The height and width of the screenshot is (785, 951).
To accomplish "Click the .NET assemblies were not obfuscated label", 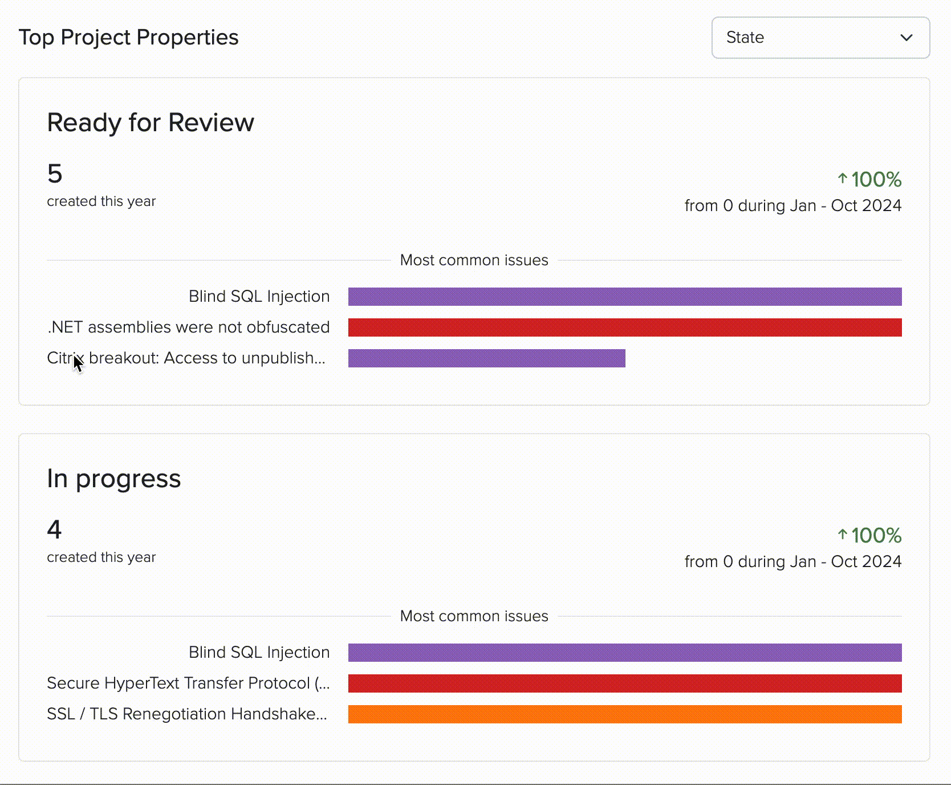I will tap(188, 327).
